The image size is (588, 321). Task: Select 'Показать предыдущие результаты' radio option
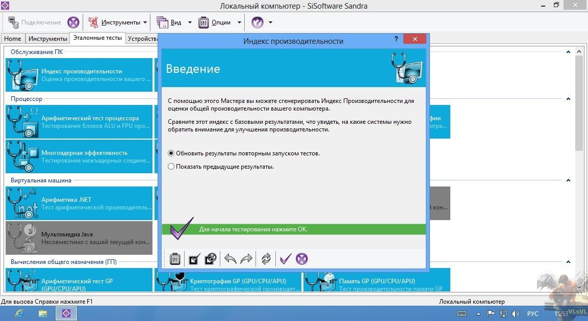221,167
